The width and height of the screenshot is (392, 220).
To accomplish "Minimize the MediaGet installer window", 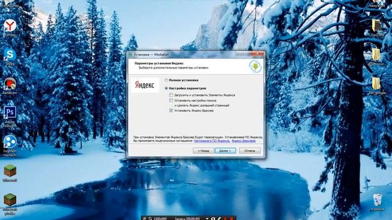I will coord(239,54).
